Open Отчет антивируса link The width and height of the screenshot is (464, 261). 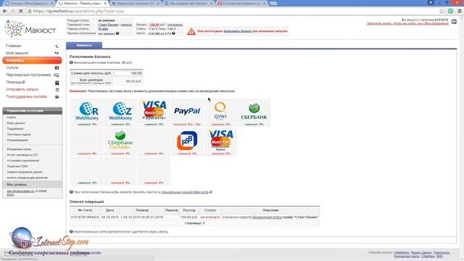(22, 154)
